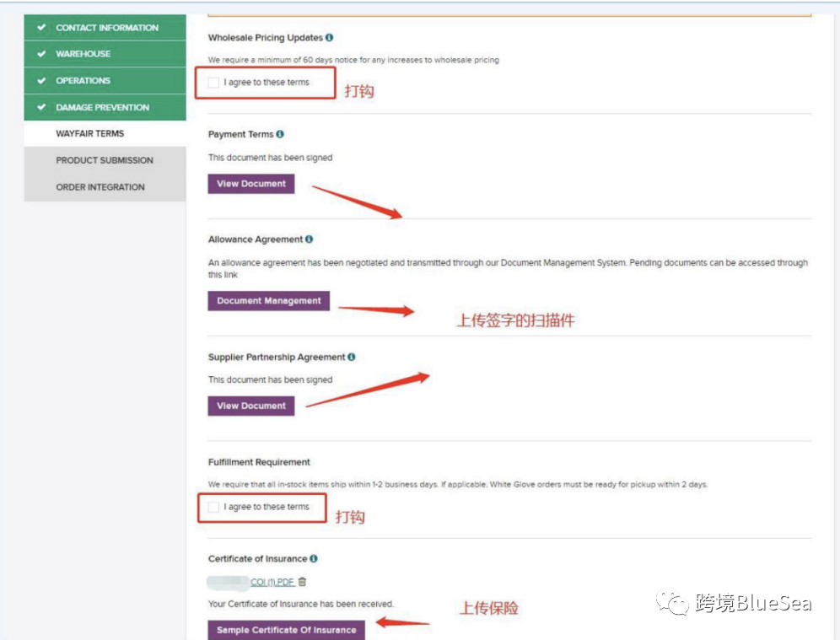Click 'This document has been signed' under Payment Terms

coord(271,158)
